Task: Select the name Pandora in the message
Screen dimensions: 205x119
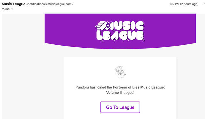Action: (82, 87)
